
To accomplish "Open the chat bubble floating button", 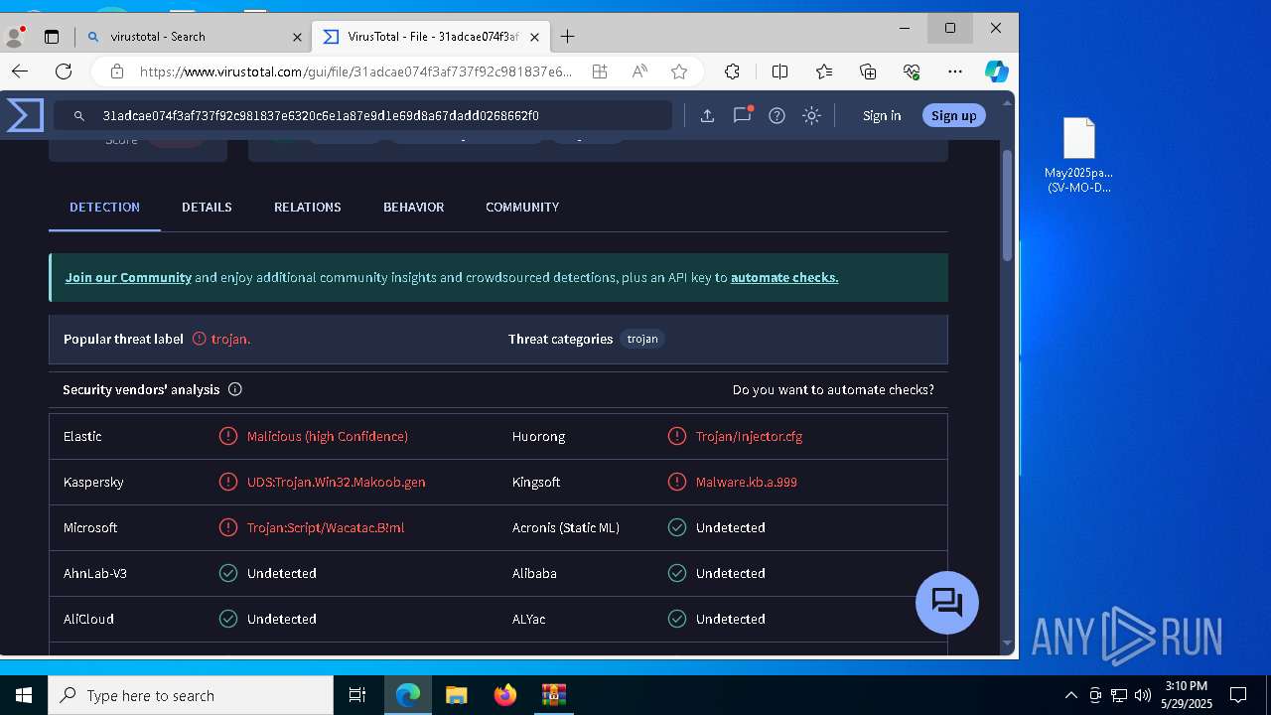I will pos(946,603).
